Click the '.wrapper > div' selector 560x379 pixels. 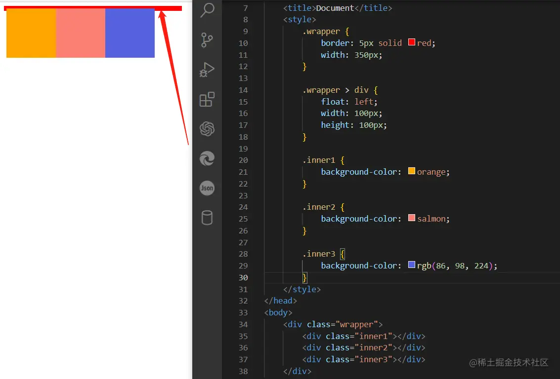pyautogui.click(x=335, y=90)
